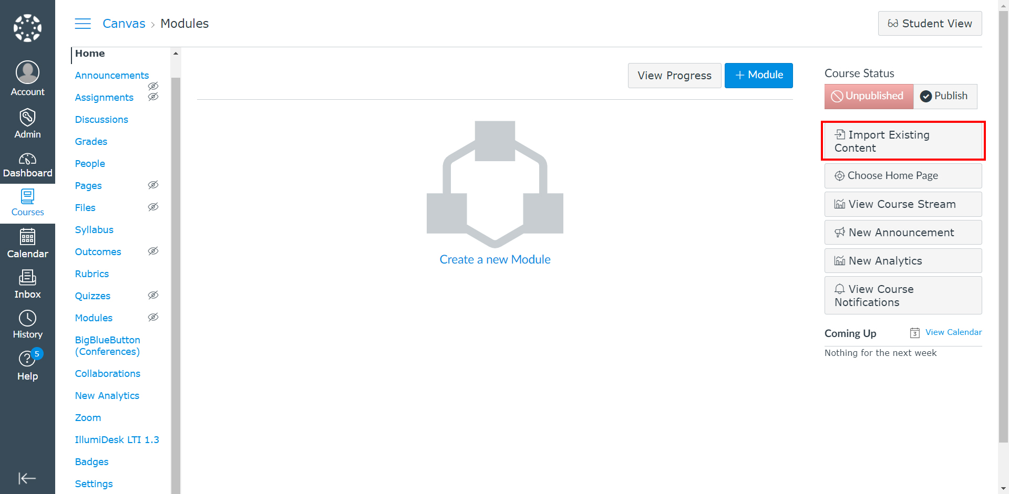Open the Account avatar menu
1009x494 pixels.
click(x=27, y=72)
